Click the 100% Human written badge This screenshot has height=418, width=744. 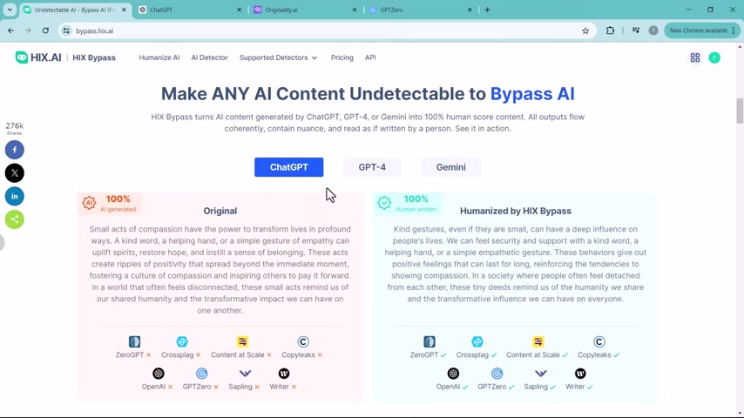pyautogui.click(x=407, y=203)
